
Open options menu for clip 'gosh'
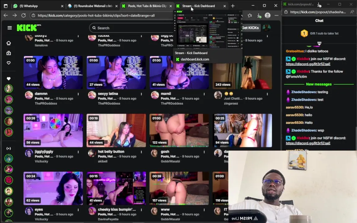(204, 152)
